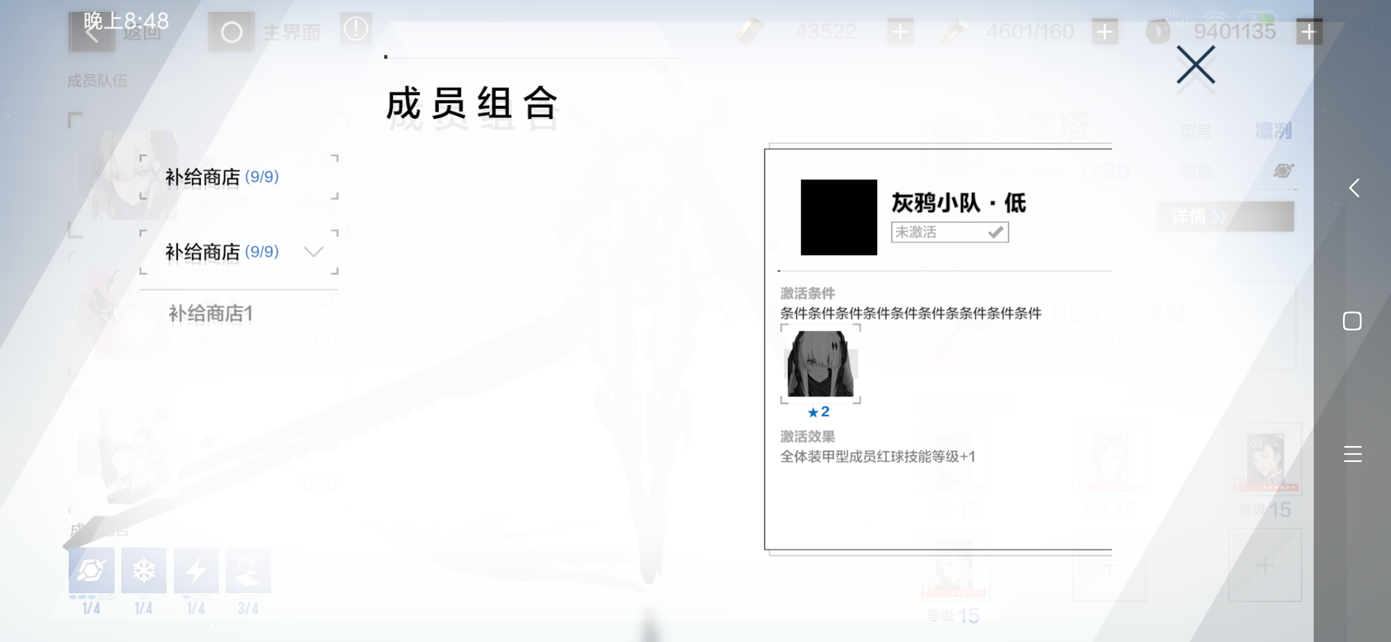Open the Android recents menu lines

[x=1352, y=454]
